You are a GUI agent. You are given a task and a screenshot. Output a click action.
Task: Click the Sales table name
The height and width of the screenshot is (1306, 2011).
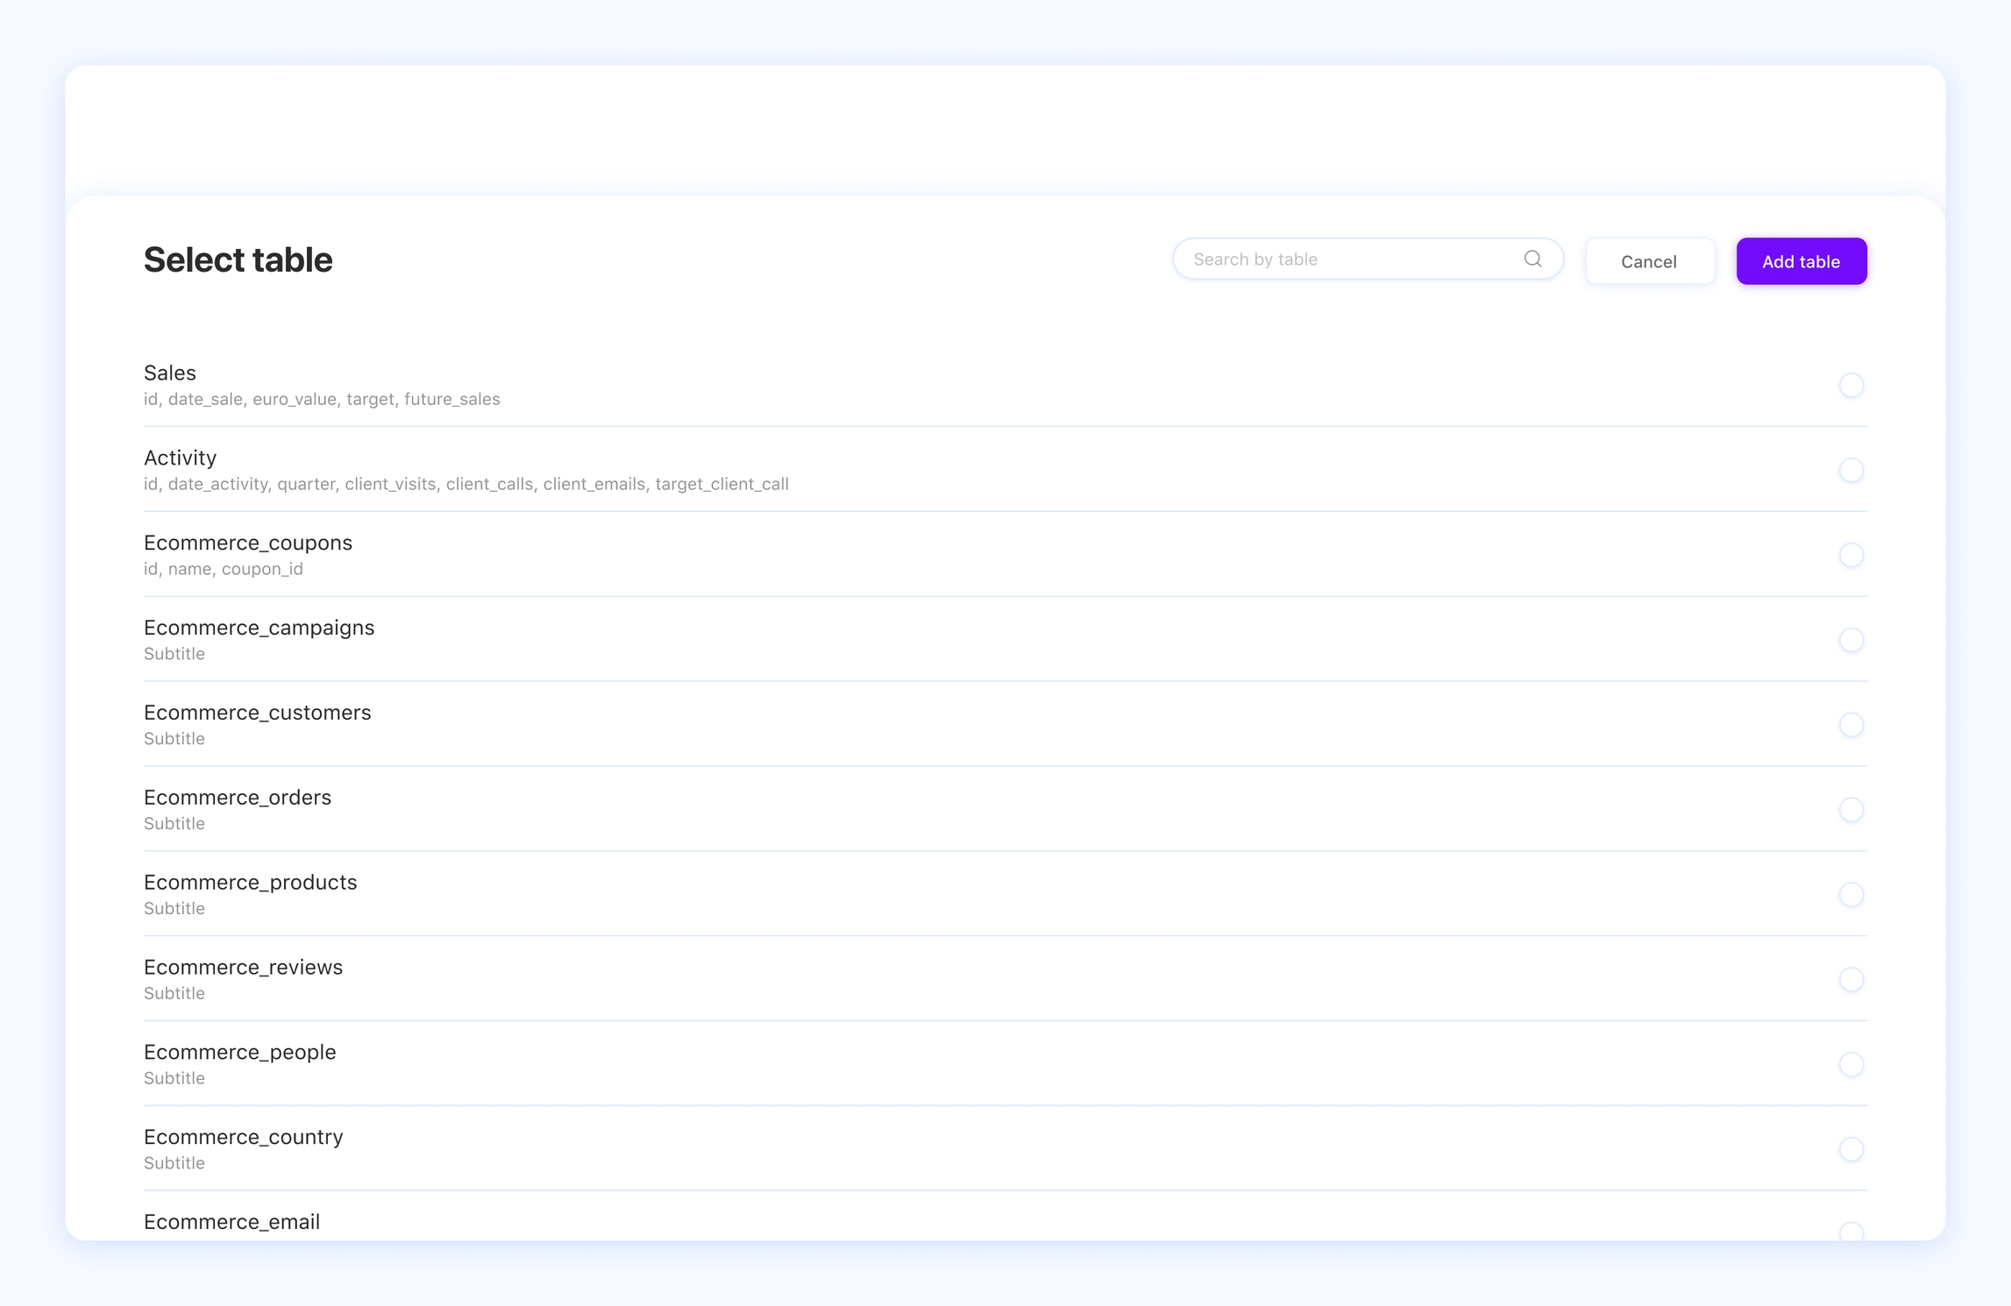click(x=170, y=373)
